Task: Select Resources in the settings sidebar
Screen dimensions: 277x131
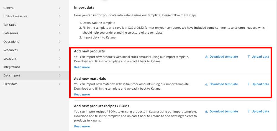Action: click(34, 50)
